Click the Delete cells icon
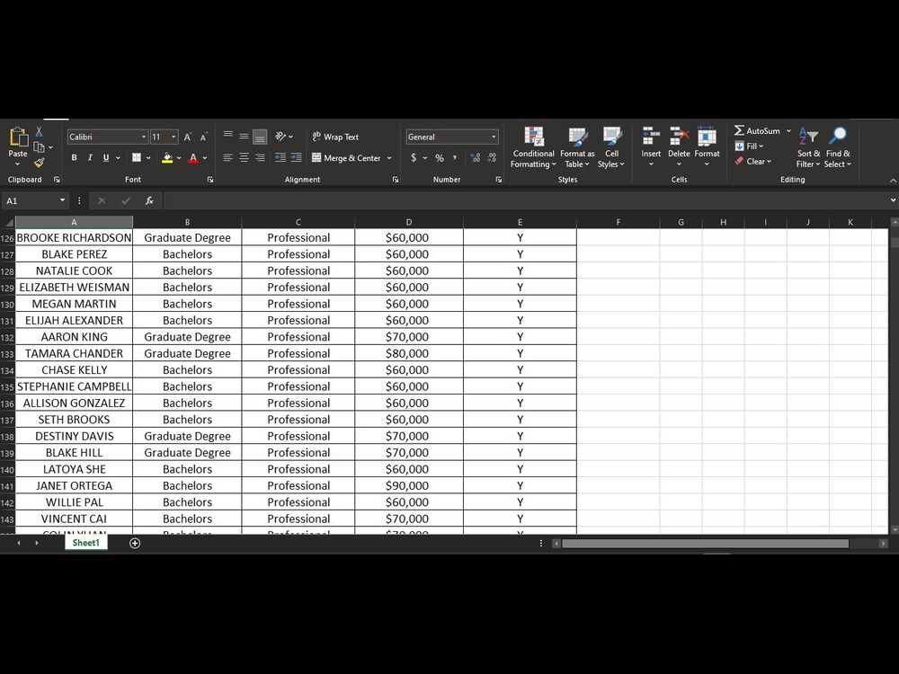Image resolution: width=899 pixels, height=674 pixels. click(679, 137)
